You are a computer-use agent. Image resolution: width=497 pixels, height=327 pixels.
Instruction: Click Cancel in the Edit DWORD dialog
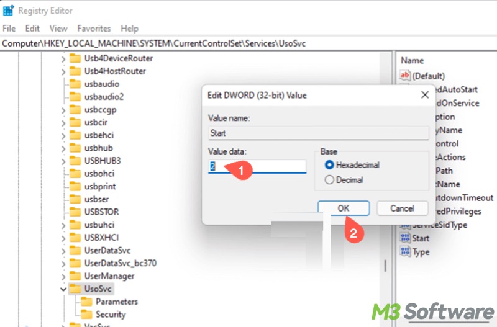click(402, 208)
